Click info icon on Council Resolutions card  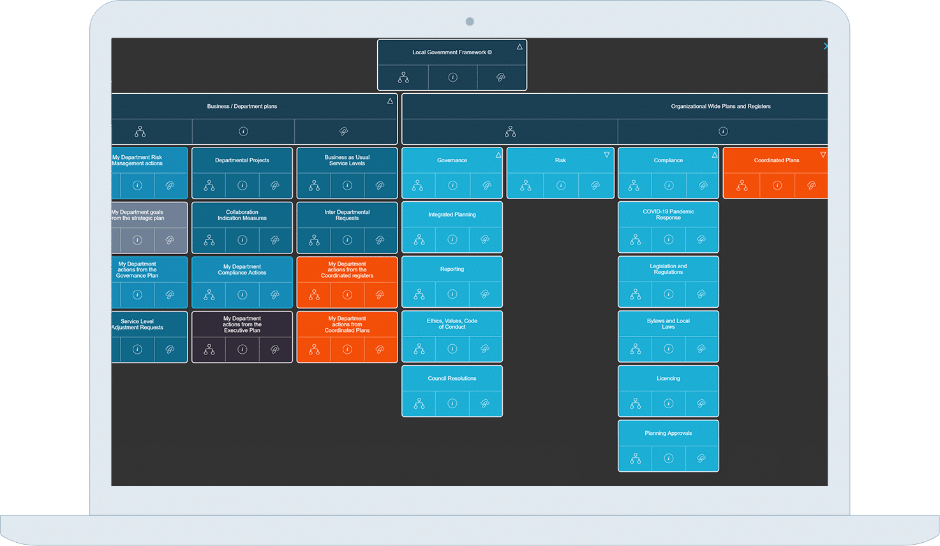pyautogui.click(x=452, y=404)
